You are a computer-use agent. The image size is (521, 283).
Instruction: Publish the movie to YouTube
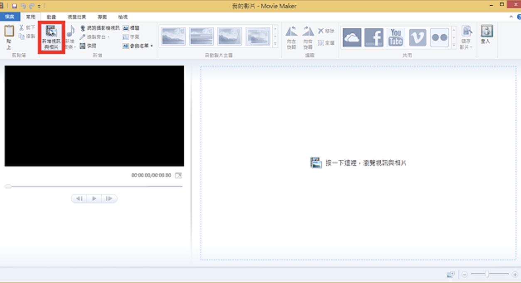point(396,37)
